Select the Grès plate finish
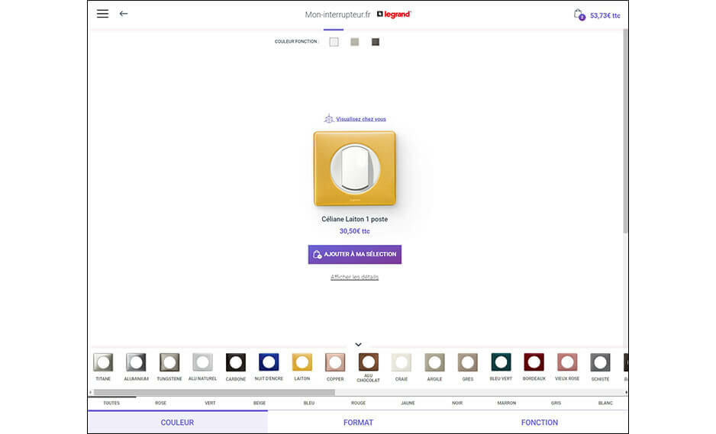This screenshot has height=434, width=716. [x=468, y=362]
